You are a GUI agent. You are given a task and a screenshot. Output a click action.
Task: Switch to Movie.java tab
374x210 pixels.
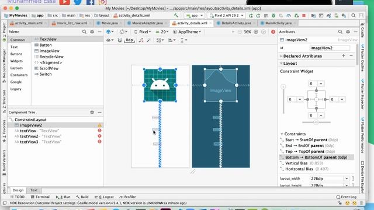point(109,23)
